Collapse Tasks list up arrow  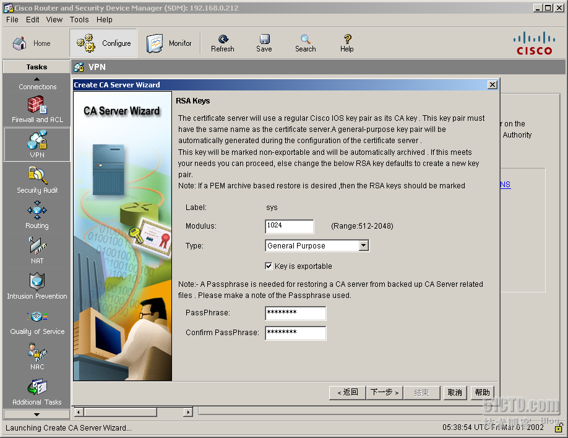[37, 79]
